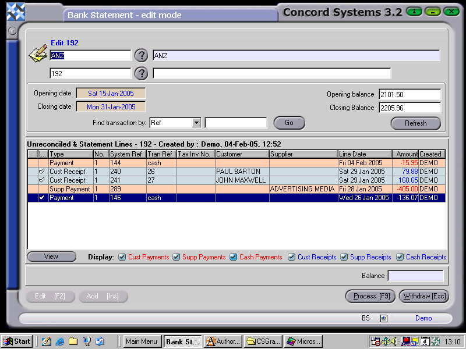Switch to the Main Menu taskbar window
The width and height of the screenshot is (466, 349).
click(142, 342)
